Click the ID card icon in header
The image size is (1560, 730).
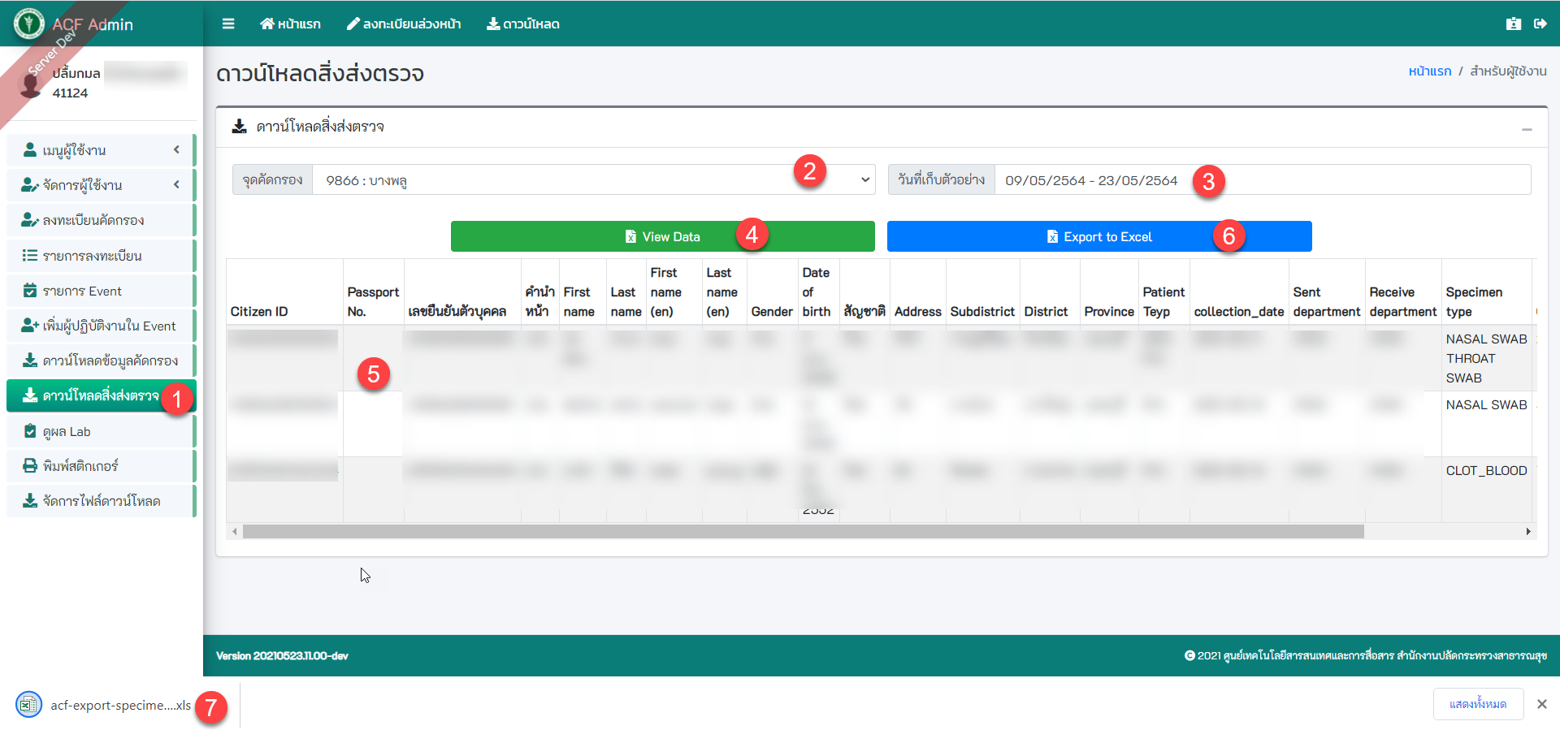1513,24
